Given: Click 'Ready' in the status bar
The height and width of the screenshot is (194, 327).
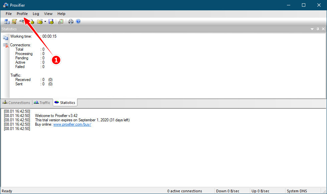Looking at the screenshot, I should pos(7,191).
